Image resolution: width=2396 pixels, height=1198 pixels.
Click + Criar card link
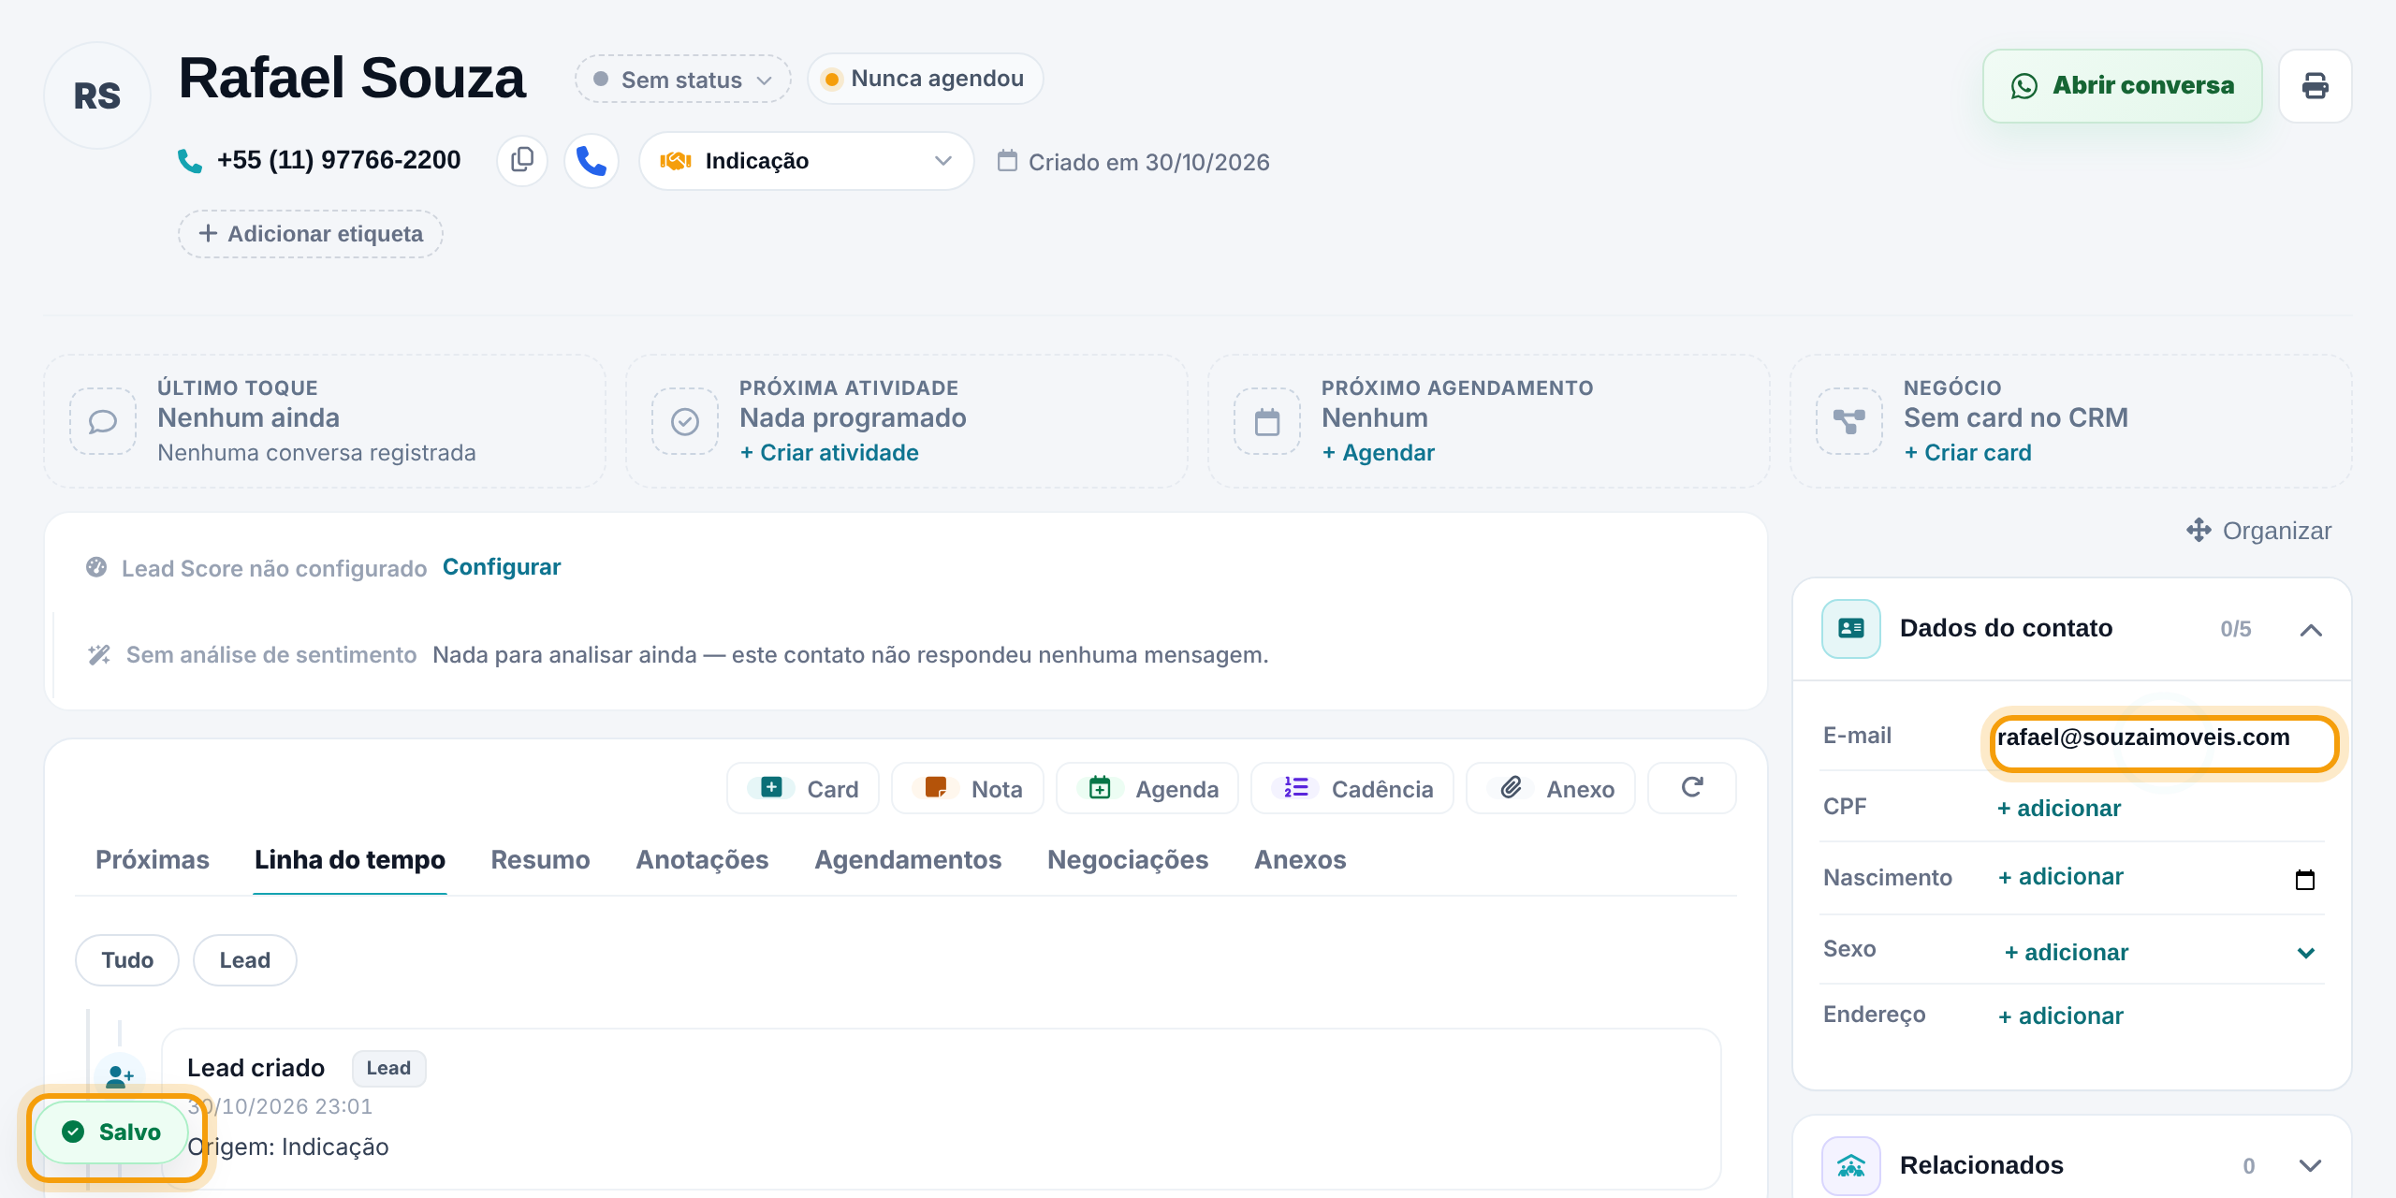click(x=1967, y=453)
